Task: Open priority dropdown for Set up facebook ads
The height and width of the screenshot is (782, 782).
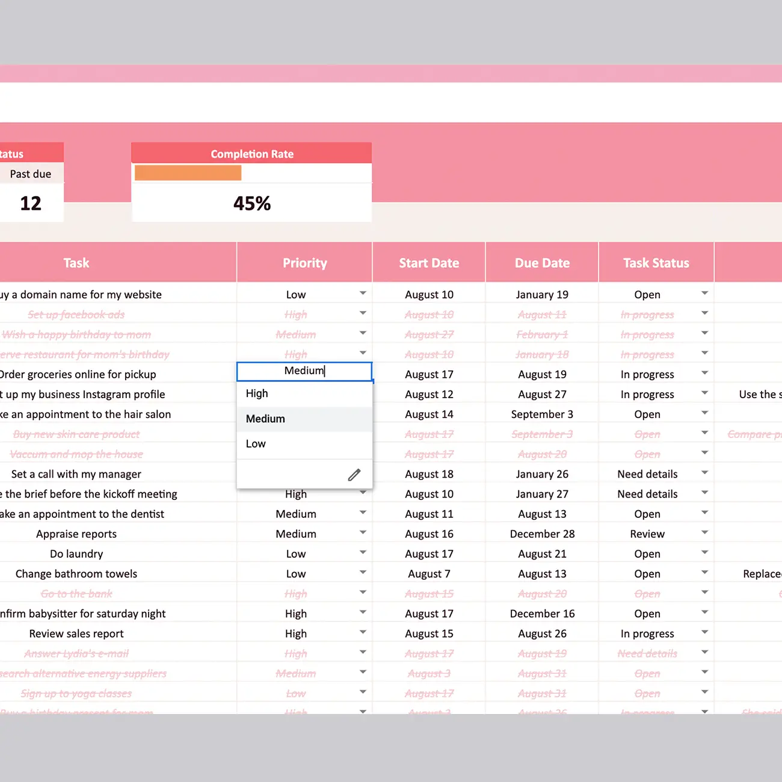Action: point(363,313)
